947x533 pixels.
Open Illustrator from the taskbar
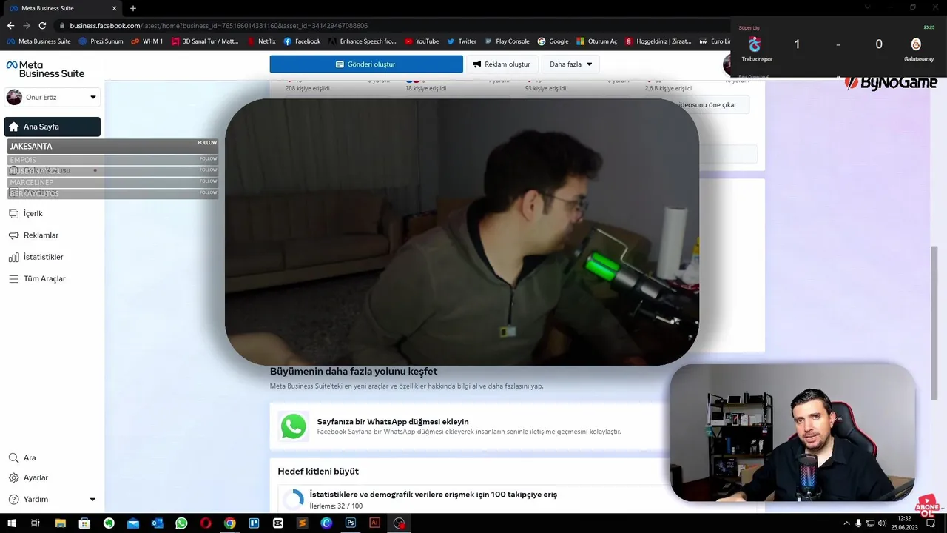pyautogui.click(x=374, y=523)
